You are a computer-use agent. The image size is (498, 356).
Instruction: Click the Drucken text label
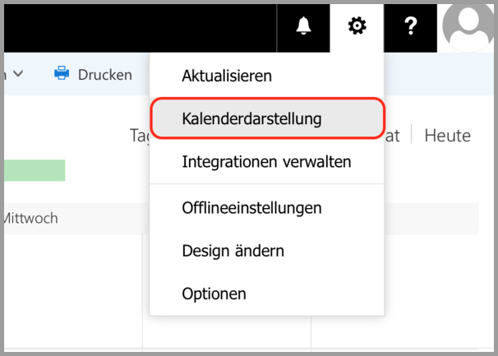104,75
